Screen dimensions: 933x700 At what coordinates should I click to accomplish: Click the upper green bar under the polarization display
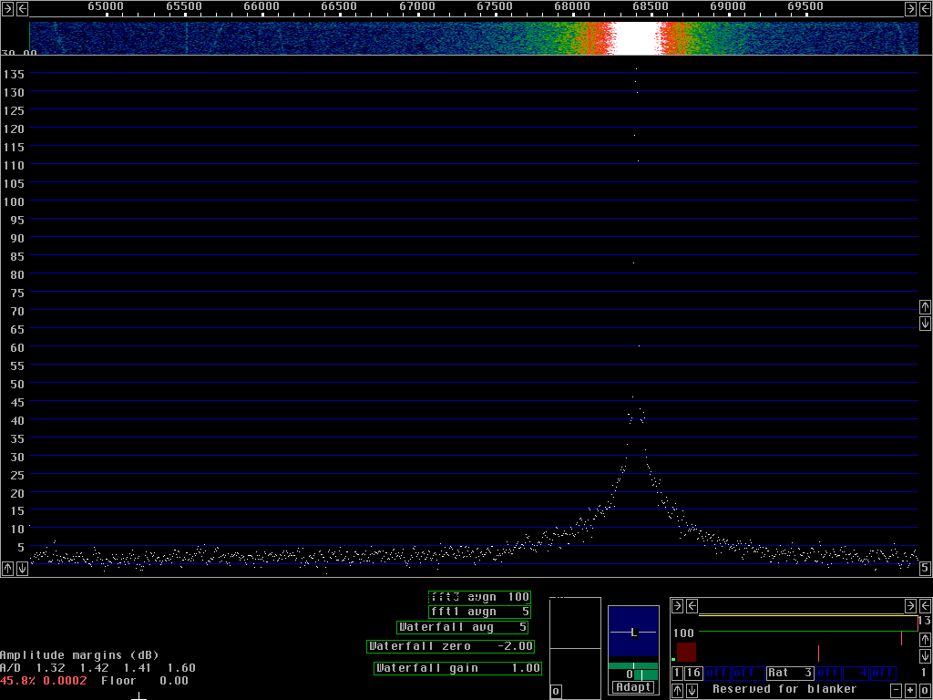pyautogui.click(x=634, y=665)
